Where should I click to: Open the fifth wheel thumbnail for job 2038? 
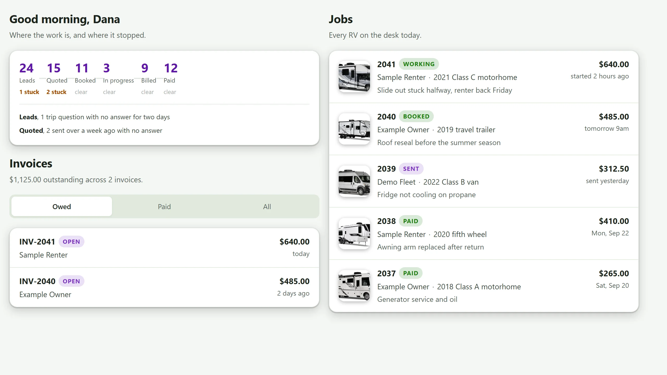coord(354,234)
